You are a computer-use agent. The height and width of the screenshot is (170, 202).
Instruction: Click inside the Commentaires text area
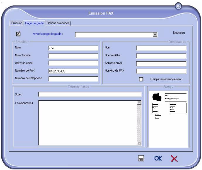click(88, 123)
